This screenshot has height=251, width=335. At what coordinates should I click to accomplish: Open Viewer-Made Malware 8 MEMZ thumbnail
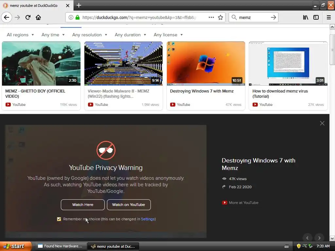pos(123,64)
